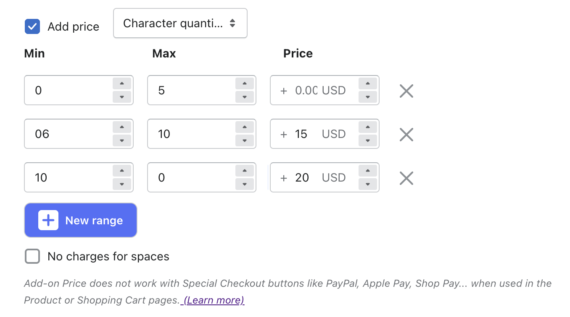Image resolution: width=570 pixels, height=317 pixels.
Task: Increase Min value in first row
Action: [x=122, y=83]
